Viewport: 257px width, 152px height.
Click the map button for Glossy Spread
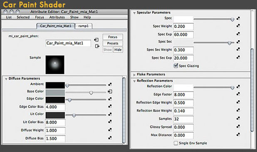point(238,126)
